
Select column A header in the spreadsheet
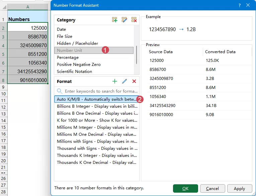point(27,7)
